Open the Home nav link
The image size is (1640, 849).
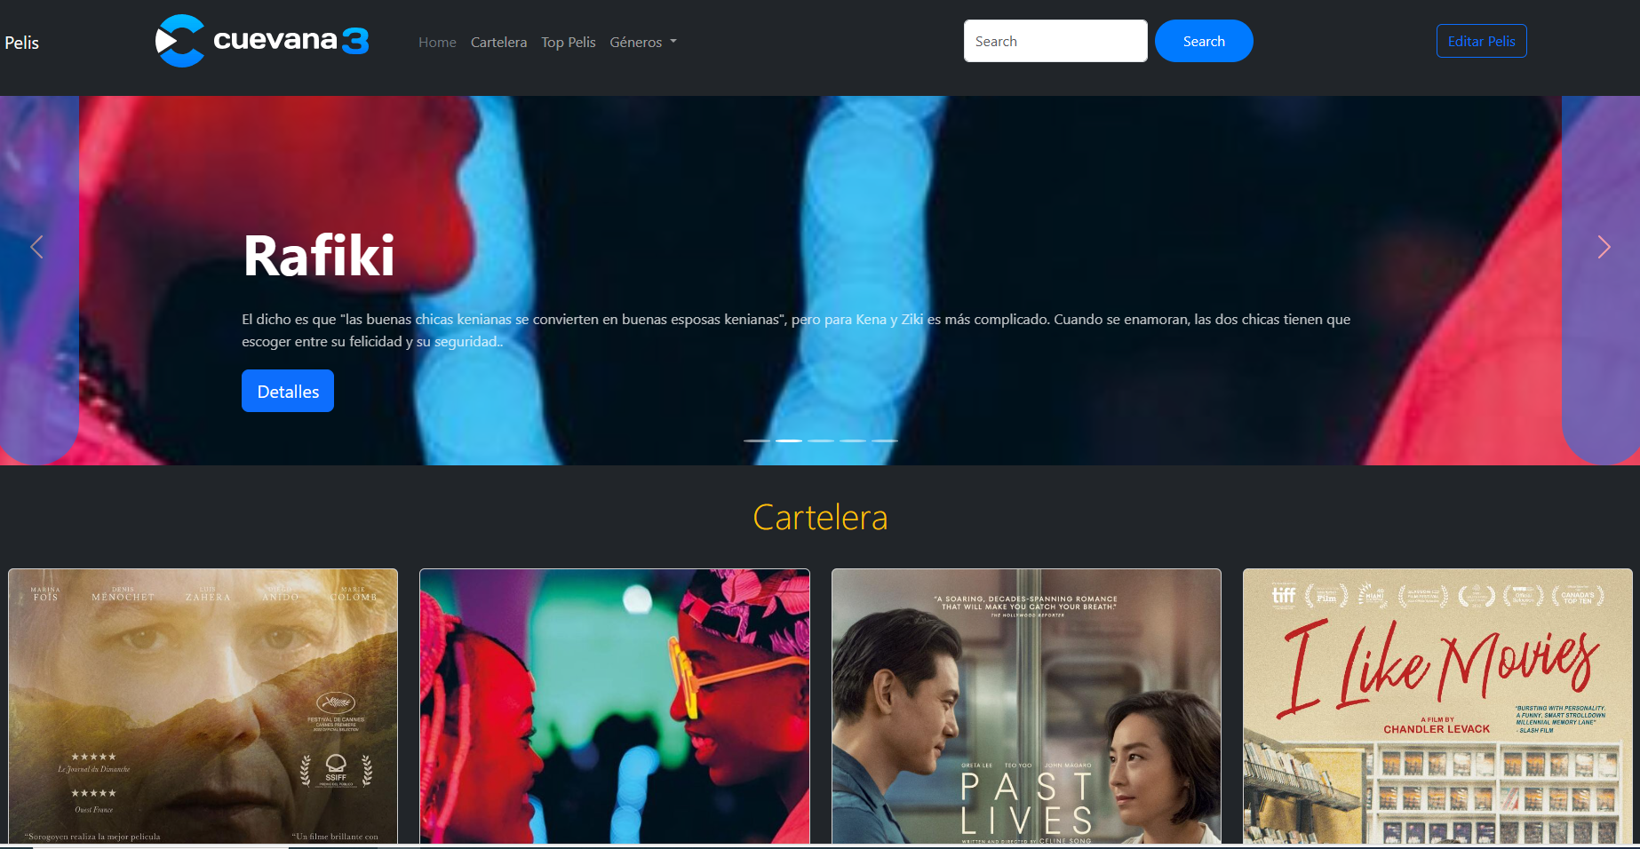[x=437, y=42]
